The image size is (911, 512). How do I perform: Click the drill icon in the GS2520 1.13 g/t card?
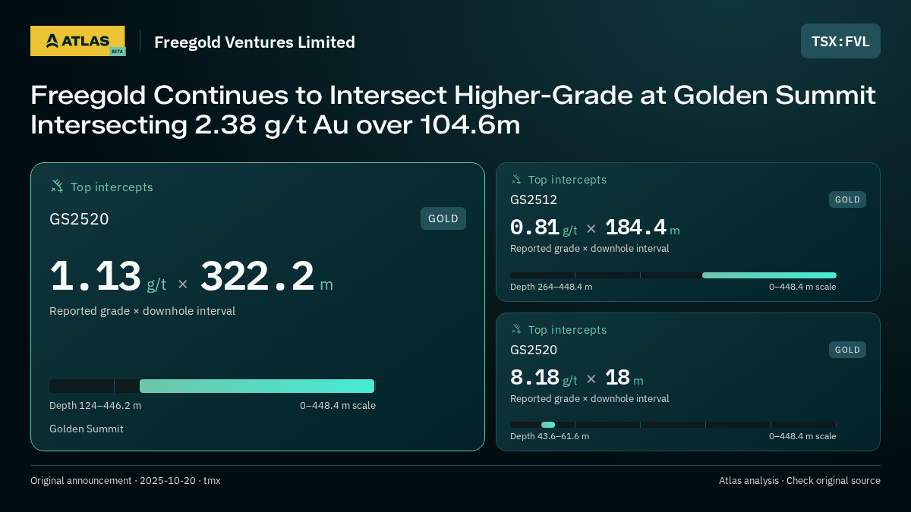57,187
